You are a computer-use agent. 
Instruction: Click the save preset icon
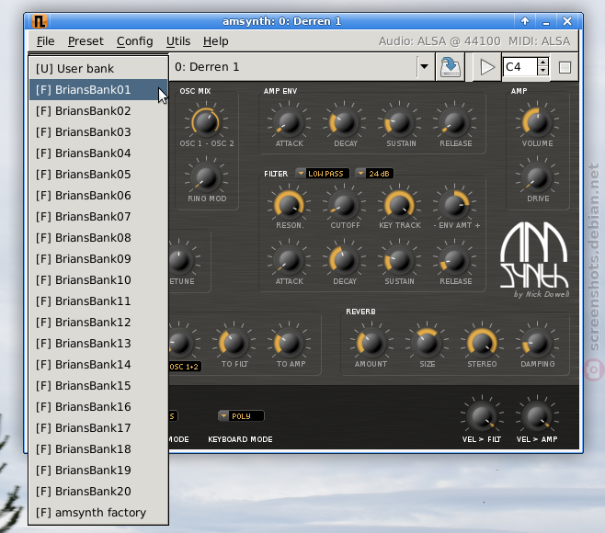pos(450,67)
